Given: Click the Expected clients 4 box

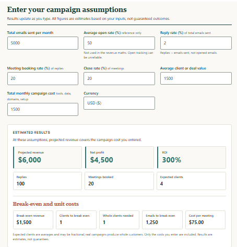Looking at the screenshot, I should point(191,181).
